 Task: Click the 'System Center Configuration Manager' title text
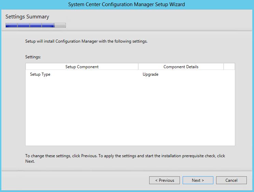111,4
